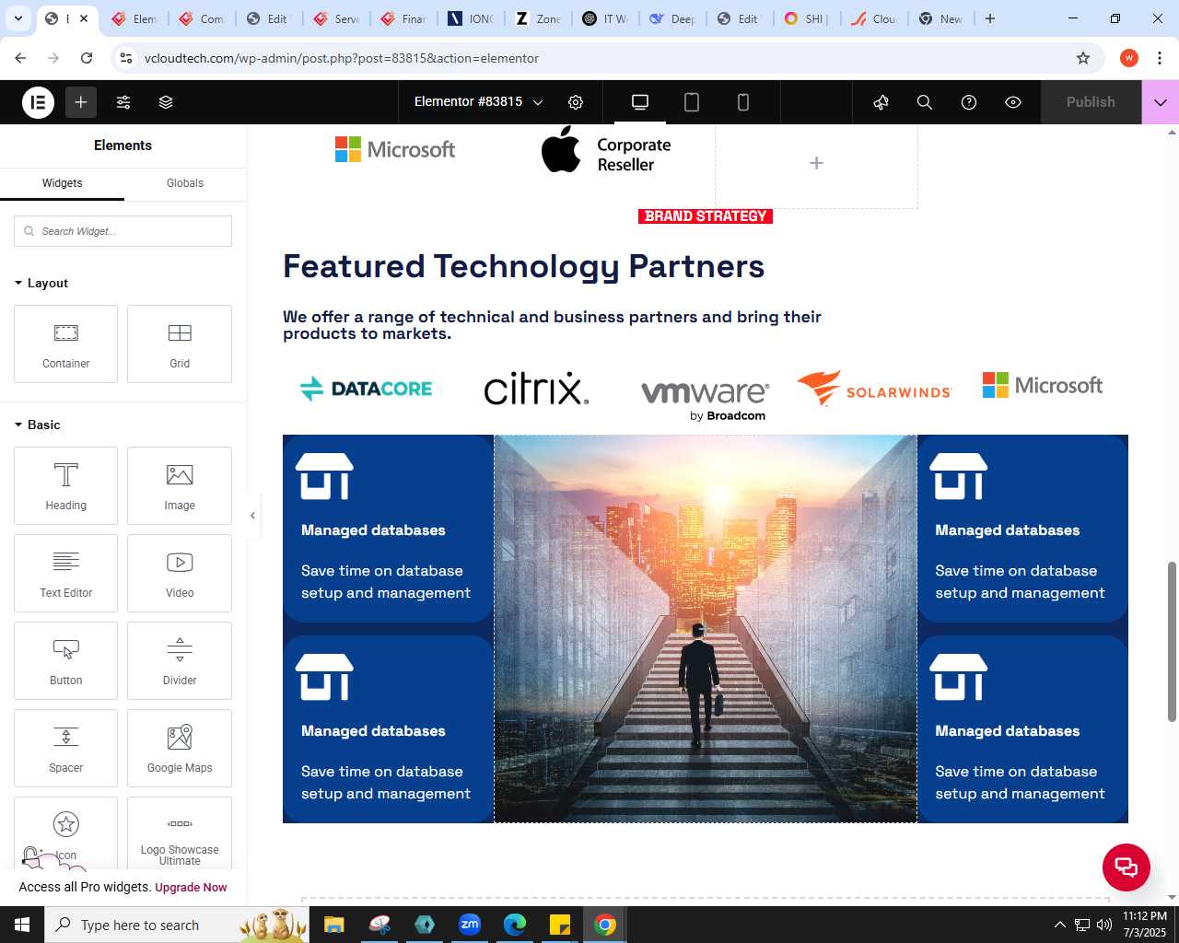
Task: Collapse the Layout section
Action: tap(41, 283)
